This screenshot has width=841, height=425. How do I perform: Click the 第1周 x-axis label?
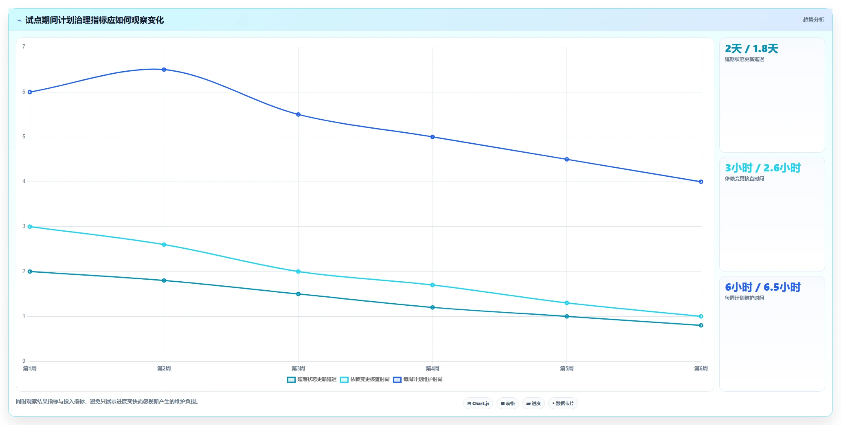click(30, 368)
